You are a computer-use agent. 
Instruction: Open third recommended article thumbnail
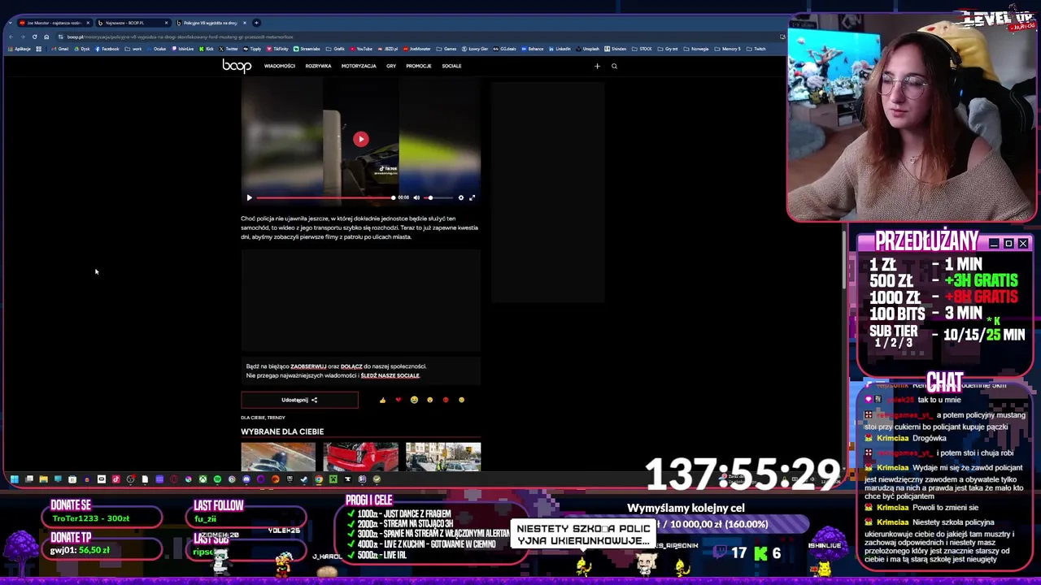pos(443,457)
